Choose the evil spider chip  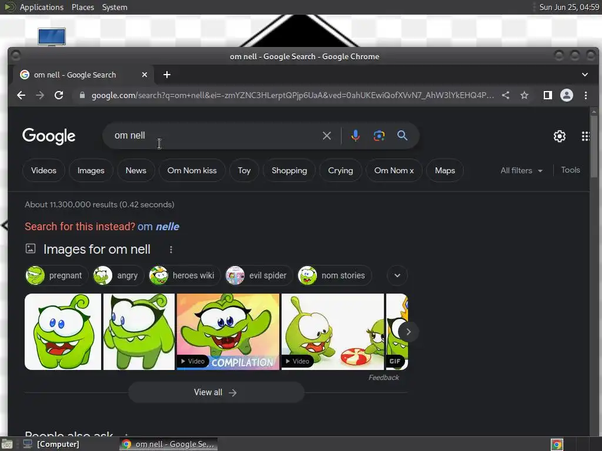click(259, 275)
